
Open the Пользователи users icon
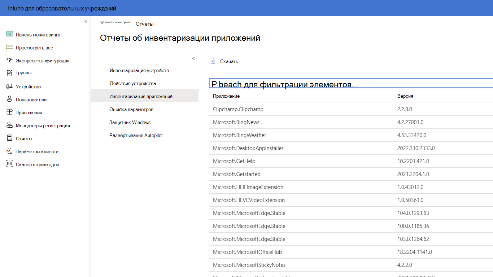(x=10, y=99)
